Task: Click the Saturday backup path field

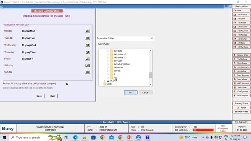Action: (53, 65)
